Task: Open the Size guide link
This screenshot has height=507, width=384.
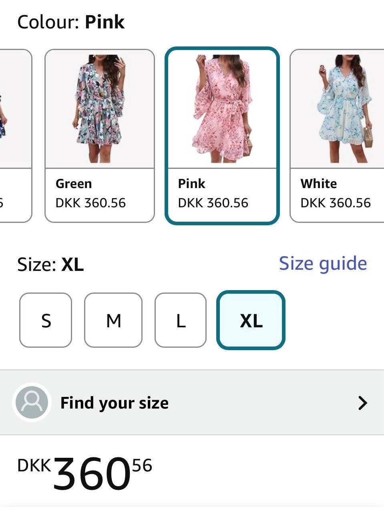Action: pyautogui.click(x=323, y=263)
